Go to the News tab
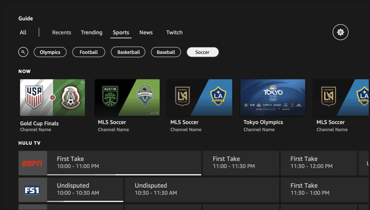 (x=146, y=33)
